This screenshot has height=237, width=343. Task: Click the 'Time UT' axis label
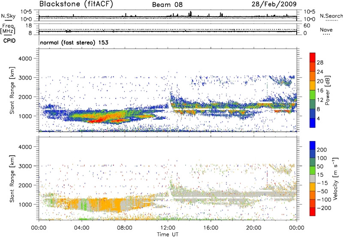(x=168, y=234)
